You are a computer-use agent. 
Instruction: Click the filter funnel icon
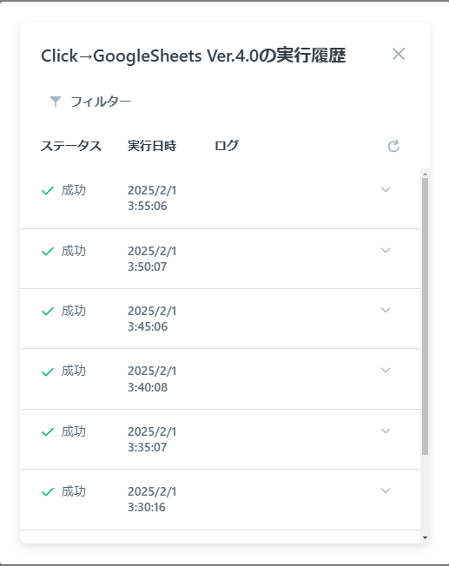pyautogui.click(x=56, y=102)
